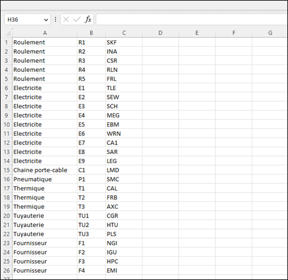Click cell containing AXC
The image size is (288, 280).
124,207
